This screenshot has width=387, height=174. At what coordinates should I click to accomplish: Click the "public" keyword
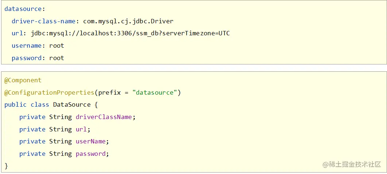15,105
